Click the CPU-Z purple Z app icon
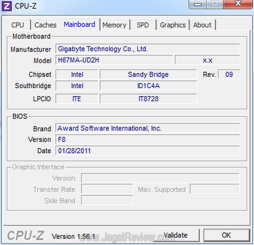254x245 pixels. click(7, 6)
